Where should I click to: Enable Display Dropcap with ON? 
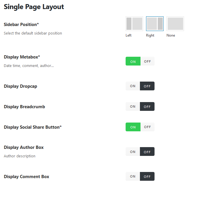(x=133, y=86)
